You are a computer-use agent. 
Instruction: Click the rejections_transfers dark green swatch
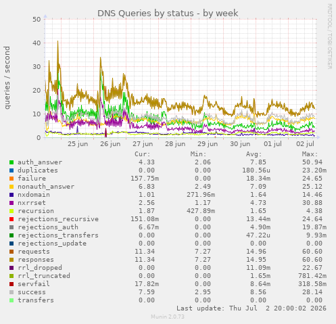[x=11, y=235]
